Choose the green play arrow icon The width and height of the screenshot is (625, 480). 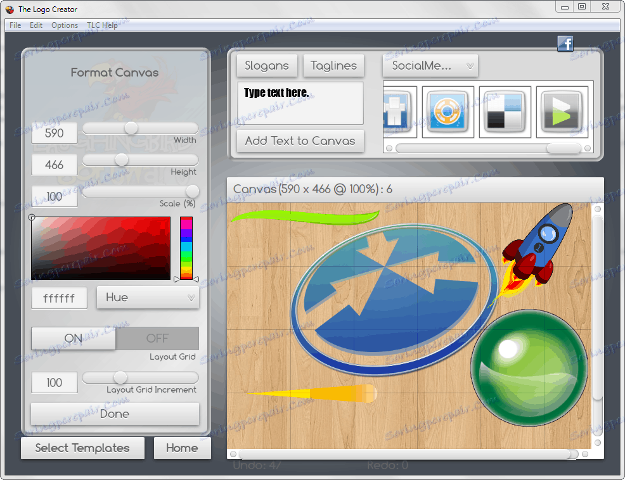[562, 111]
